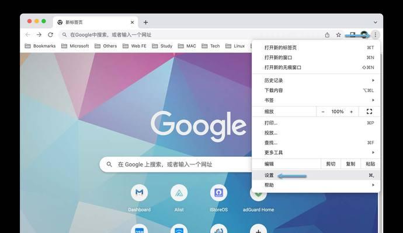Open the Dashboard shortcut

[x=140, y=198]
